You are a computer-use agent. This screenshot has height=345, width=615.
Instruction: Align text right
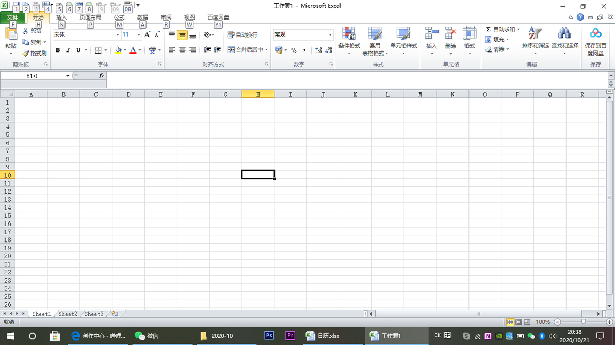(192, 50)
